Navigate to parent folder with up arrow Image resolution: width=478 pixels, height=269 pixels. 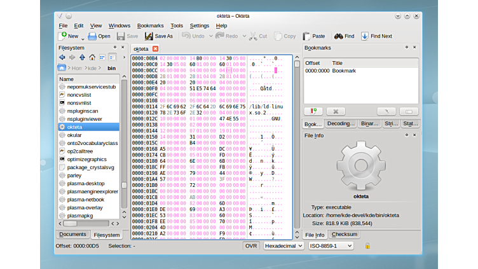click(x=82, y=57)
